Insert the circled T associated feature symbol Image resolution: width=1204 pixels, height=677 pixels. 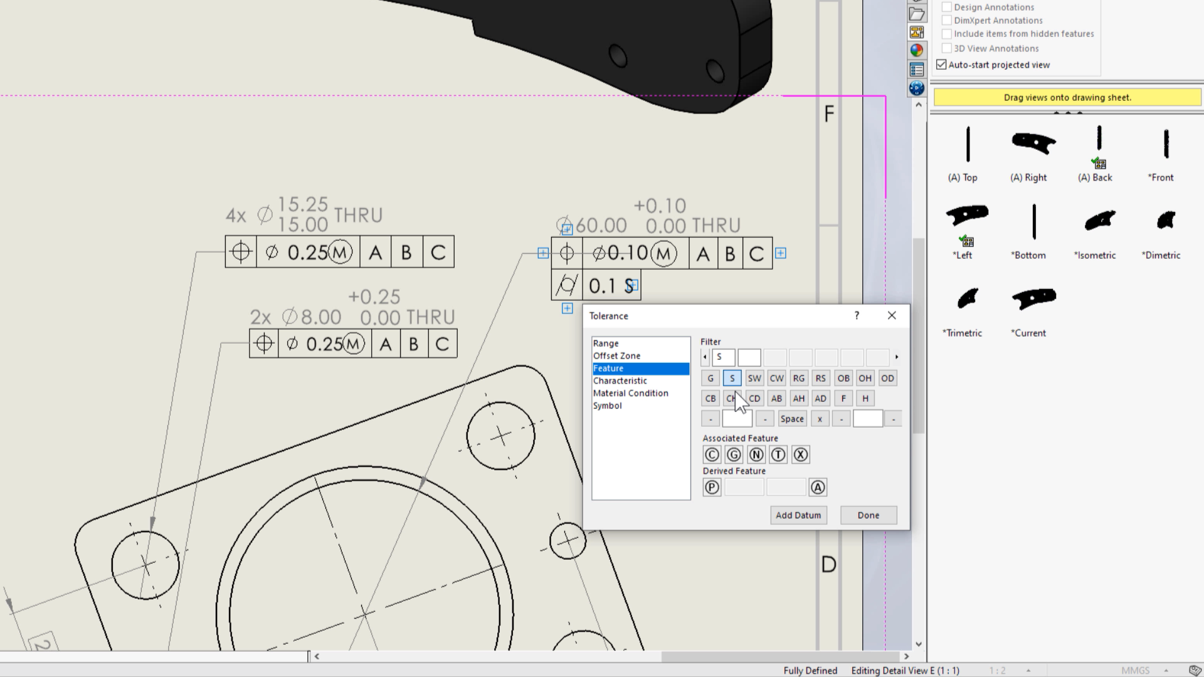tap(778, 455)
